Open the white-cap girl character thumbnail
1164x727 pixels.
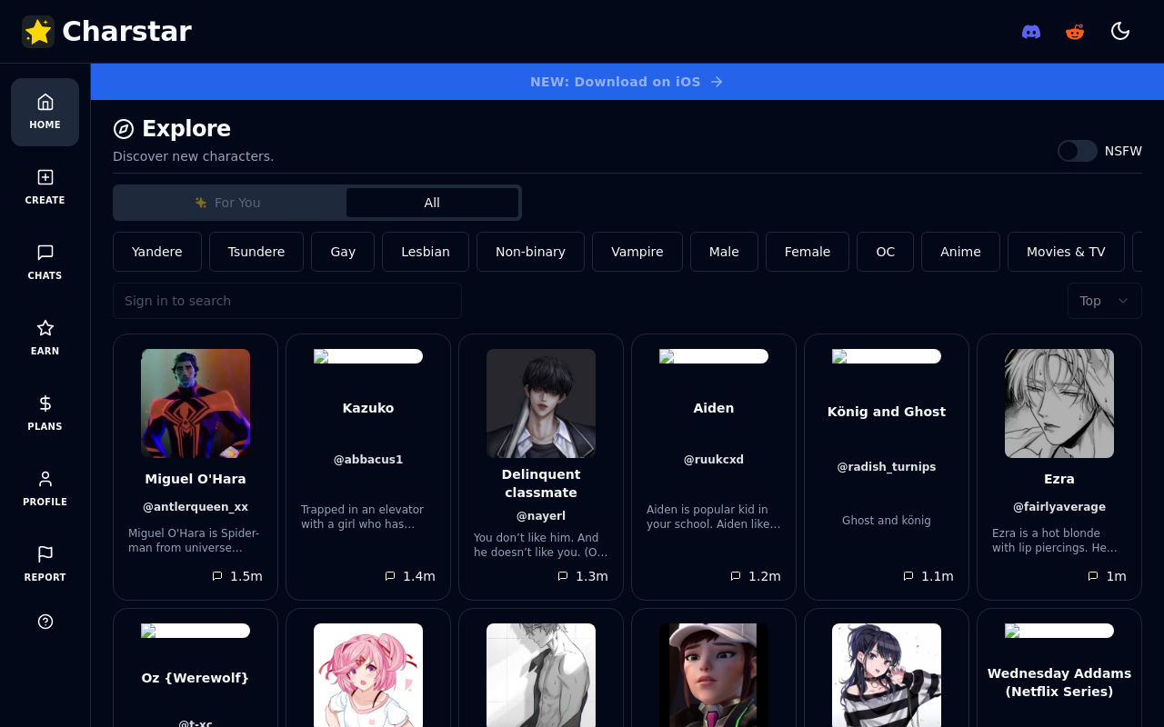[x=714, y=675]
